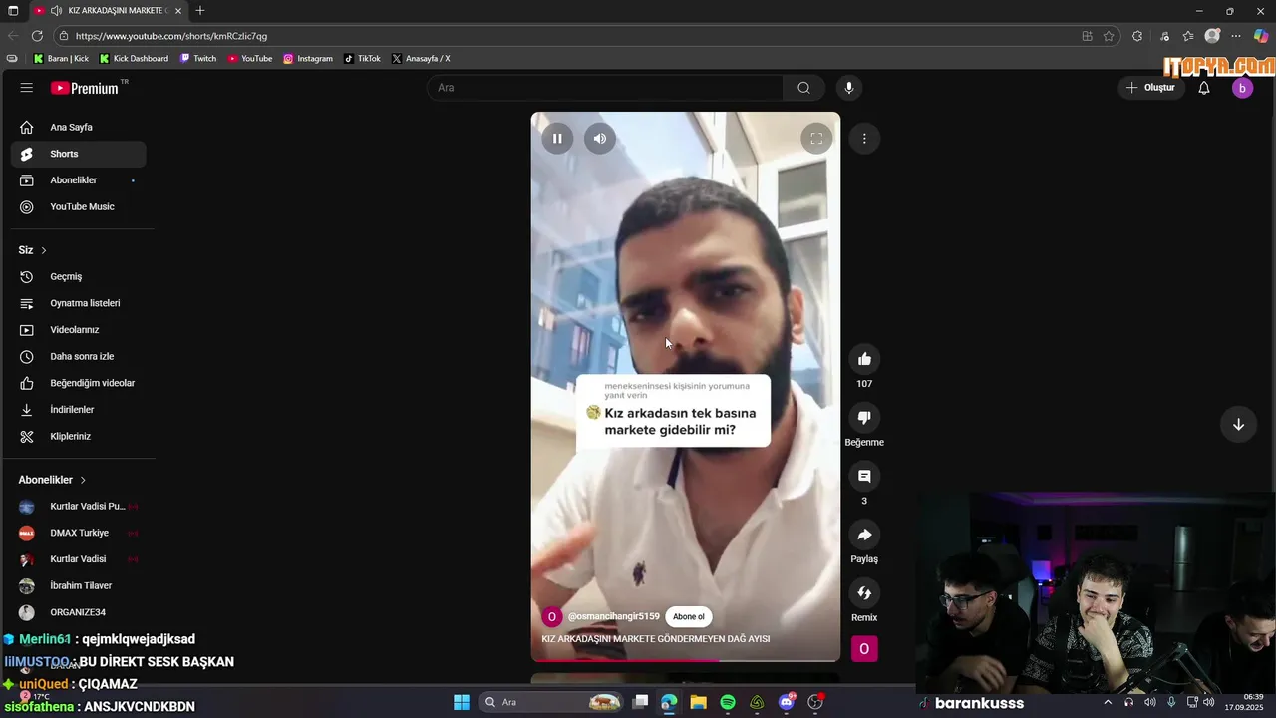Viewport: 1276px width, 718px height.
Task: Open Windows Start menu
Action: pos(462,702)
